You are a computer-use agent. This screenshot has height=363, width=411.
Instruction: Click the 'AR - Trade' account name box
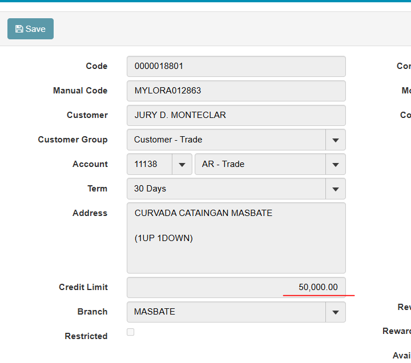coord(260,164)
